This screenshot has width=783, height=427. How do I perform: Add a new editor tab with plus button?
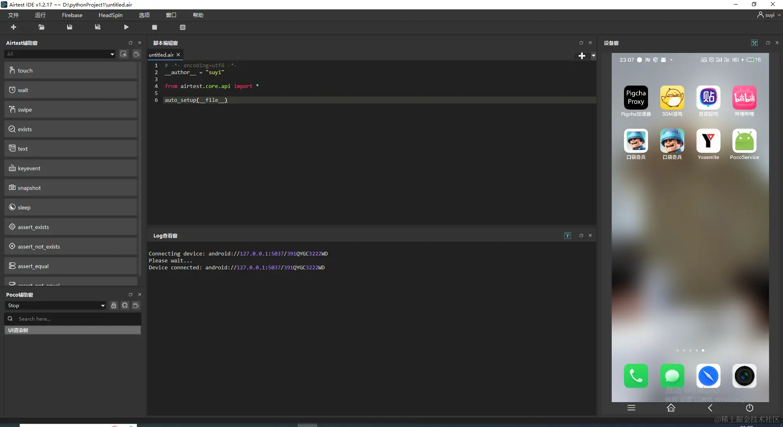[582, 56]
